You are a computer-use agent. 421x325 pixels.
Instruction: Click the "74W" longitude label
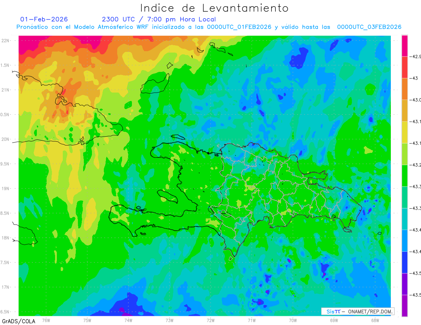128,320
